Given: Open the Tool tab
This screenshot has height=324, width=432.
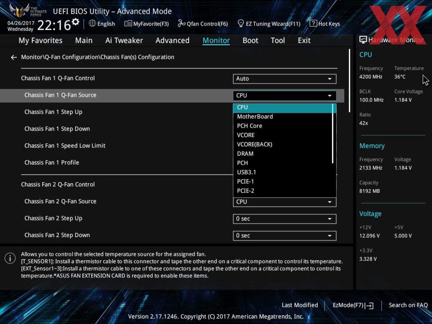Looking at the screenshot, I should click(x=278, y=40).
